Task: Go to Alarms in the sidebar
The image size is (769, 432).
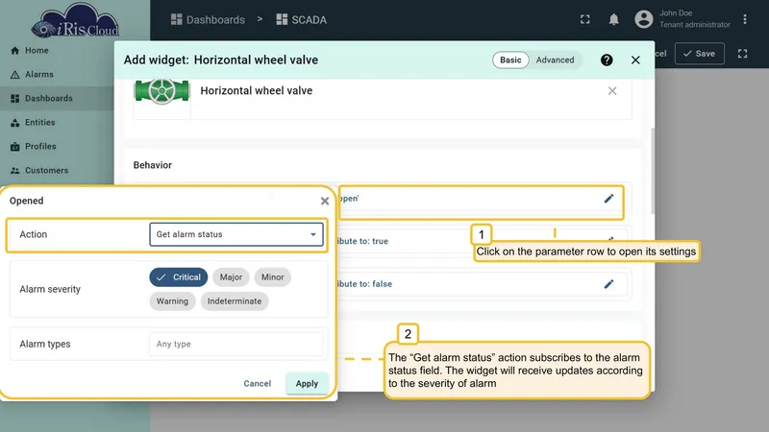Action: coord(39,75)
